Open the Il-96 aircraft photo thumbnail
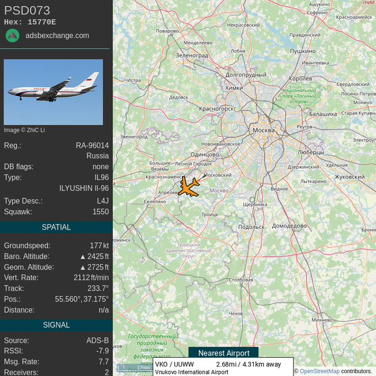Image resolution: width=376 pixels, height=376 pixels. [x=53, y=92]
